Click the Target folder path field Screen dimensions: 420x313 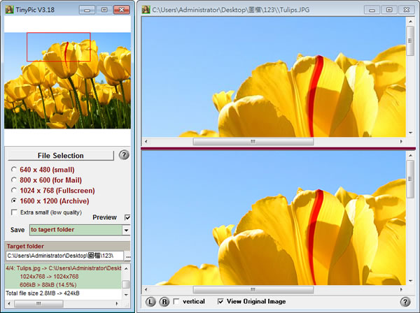pos(63,256)
